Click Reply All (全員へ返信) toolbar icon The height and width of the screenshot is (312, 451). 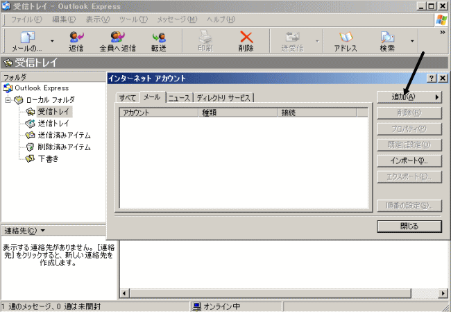117,38
